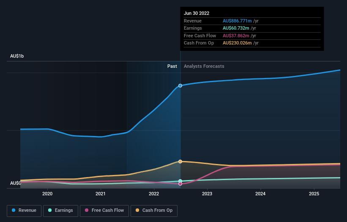Select the 2025 x-axis label

[x=314, y=194]
